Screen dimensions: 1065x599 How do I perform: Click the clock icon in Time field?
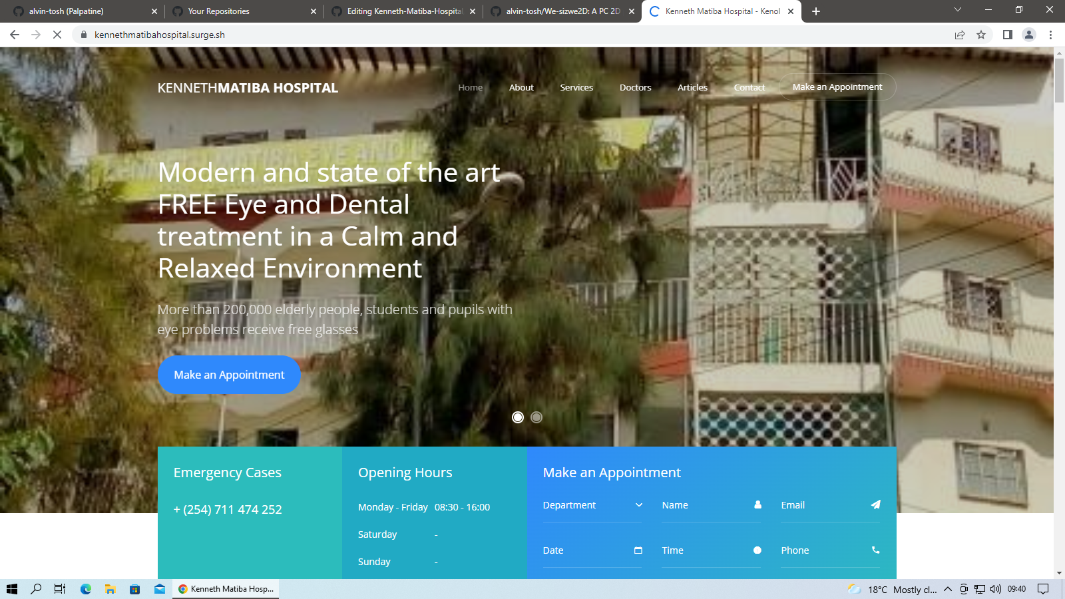(757, 550)
